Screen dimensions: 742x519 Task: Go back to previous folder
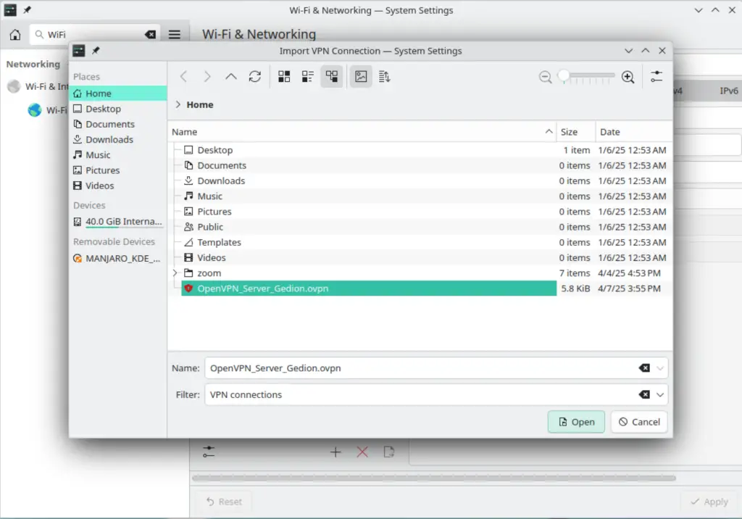click(183, 76)
